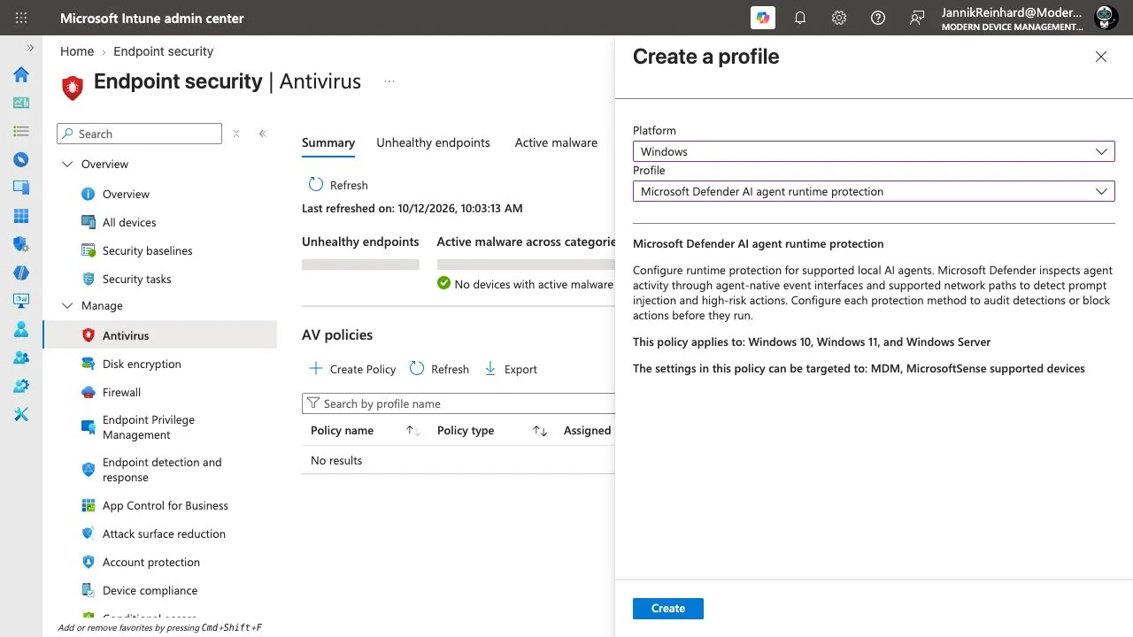The height and width of the screenshot is (637, 1133).
Task: Refresh the summary section
Action: pos(338,185)
